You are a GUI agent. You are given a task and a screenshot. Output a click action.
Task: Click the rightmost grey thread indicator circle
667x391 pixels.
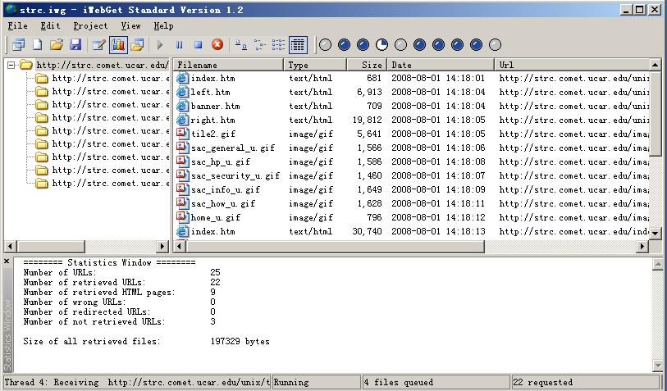point(495,44)
